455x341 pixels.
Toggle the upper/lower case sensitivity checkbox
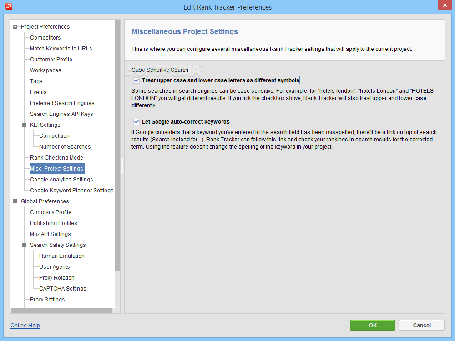pos(136,80)
